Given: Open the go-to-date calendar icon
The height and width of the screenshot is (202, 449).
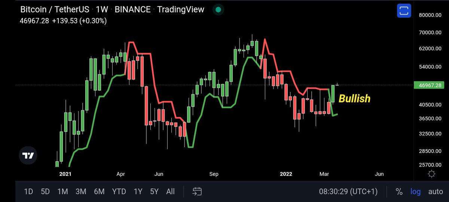Looking at the screenshot, I should (198, 192).
